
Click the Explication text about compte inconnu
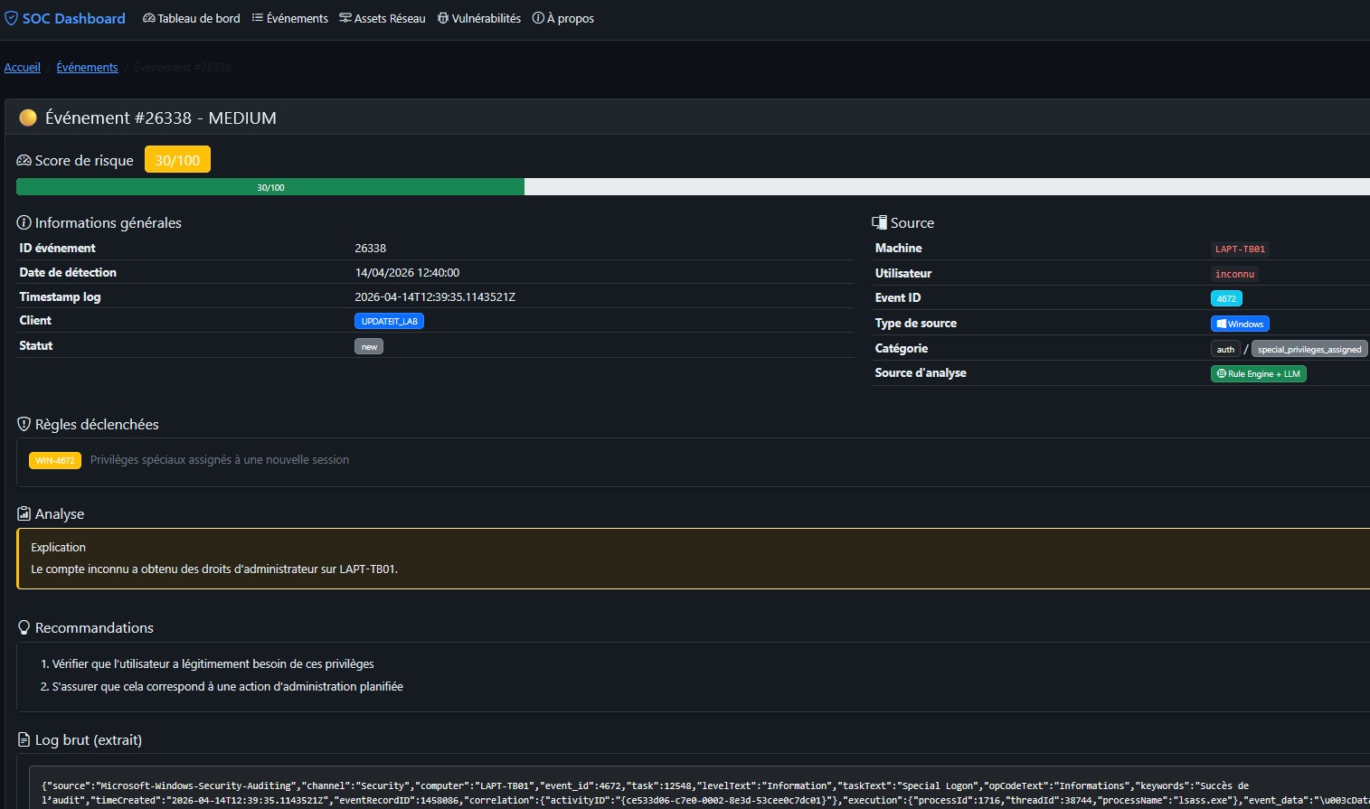tap(214, 569)
